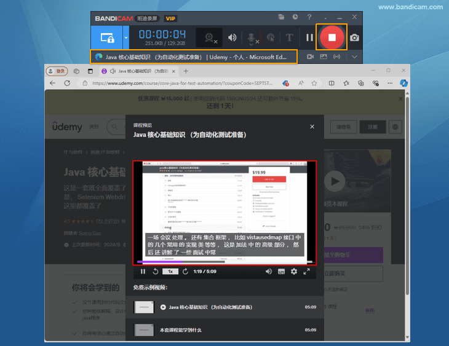Dismiss the promotional banner on Udemy

[400, 99]
